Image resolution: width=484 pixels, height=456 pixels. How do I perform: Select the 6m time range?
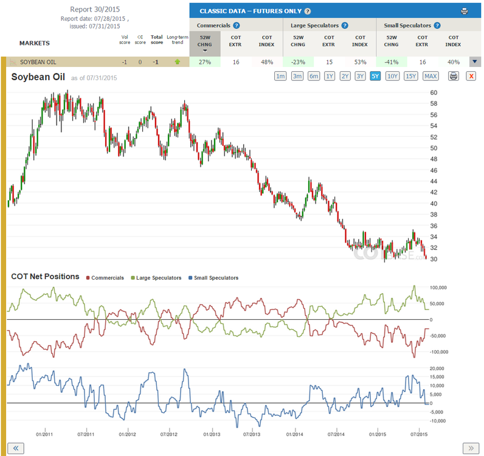[314, 76]
